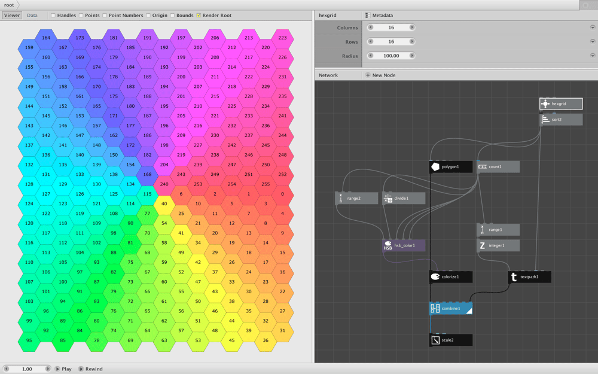The height and width of the screenshot is (374, 598).
Task: Click the Play button label
Action: coord(66,369)
